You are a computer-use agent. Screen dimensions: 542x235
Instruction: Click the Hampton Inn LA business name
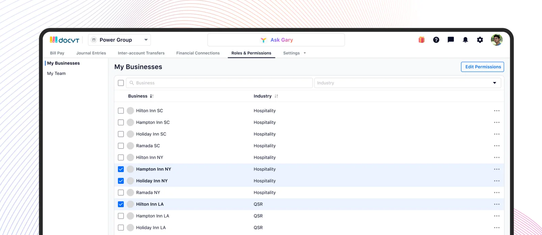point(152,216)
